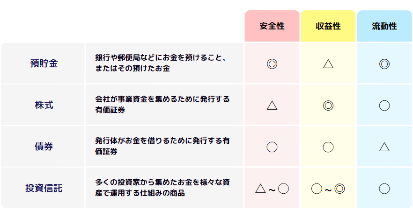The height and width of the screenshot is (211, 413).
Task: Select the pink 安全性 column header
Action: click(x=272, y=26)
